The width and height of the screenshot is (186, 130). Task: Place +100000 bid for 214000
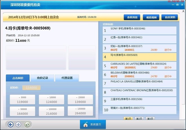point(51,111)
